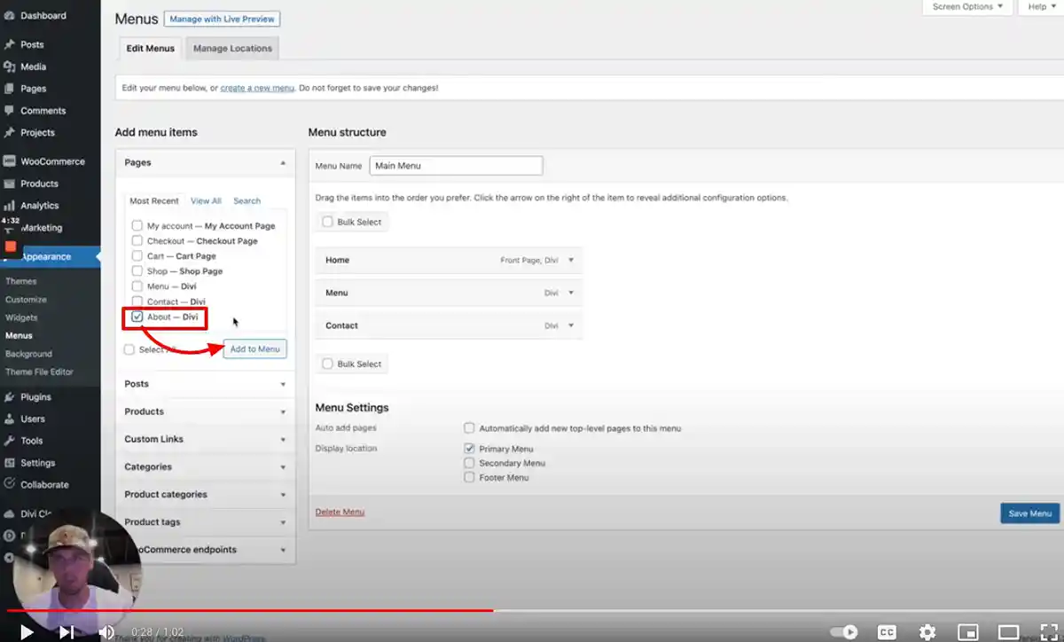Collapse the Pages panel arrow
The image size is (1064, 642).
click(x=283, y=163)
